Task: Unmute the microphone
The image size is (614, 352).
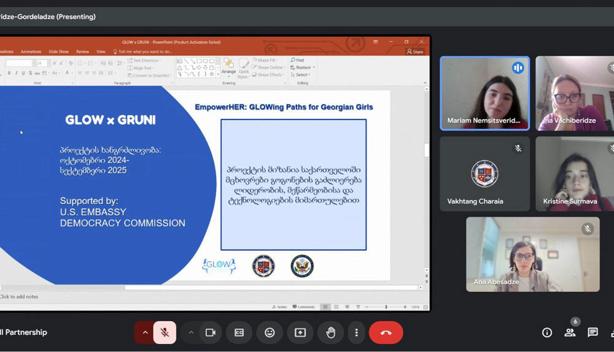Action: tap(165, 332)
